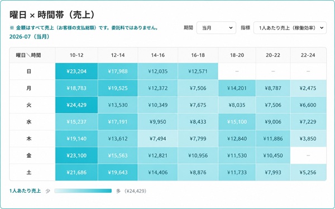Click the ¥11,733 cell
Viewport: 335px width, 209px height.
[237, 172]
